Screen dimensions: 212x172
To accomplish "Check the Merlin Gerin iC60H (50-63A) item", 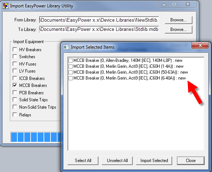I will (x=70, y=73).
